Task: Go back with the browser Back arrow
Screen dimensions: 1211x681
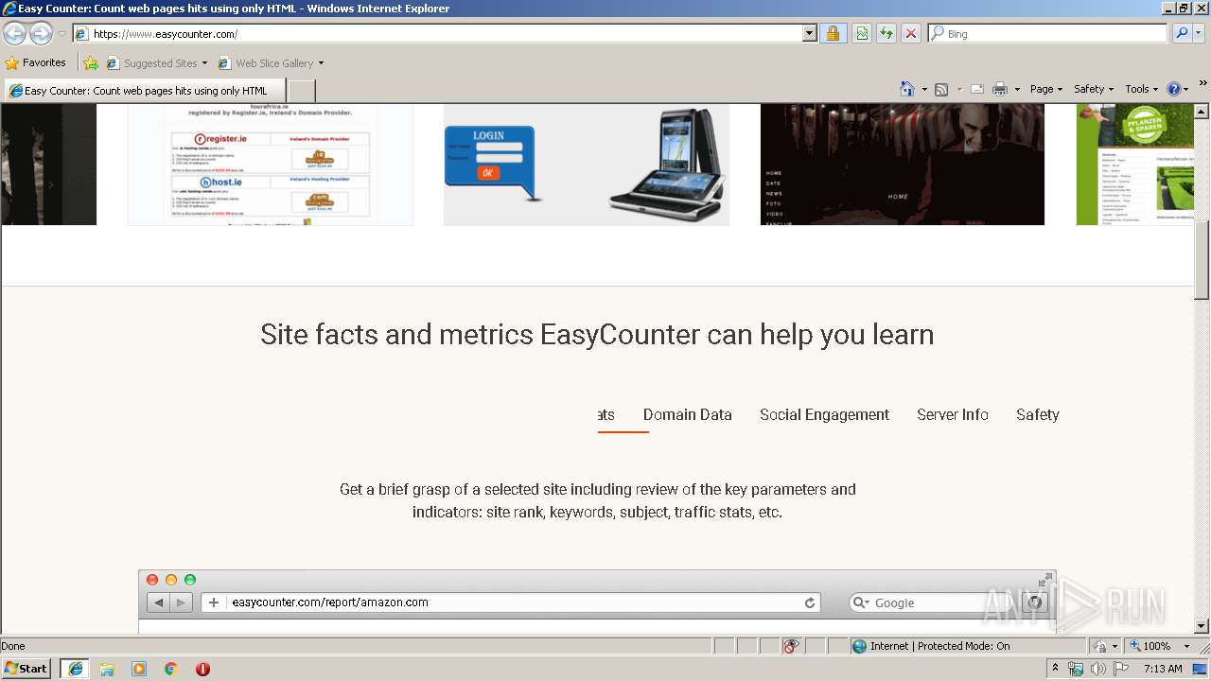Action: click(14, 34)
